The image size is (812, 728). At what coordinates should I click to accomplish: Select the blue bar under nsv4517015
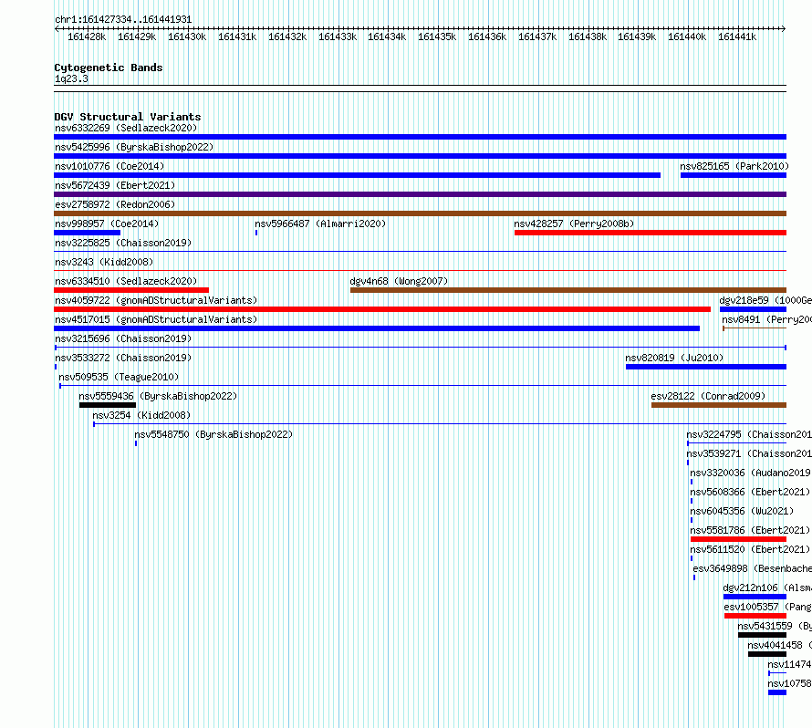point(377,328)
